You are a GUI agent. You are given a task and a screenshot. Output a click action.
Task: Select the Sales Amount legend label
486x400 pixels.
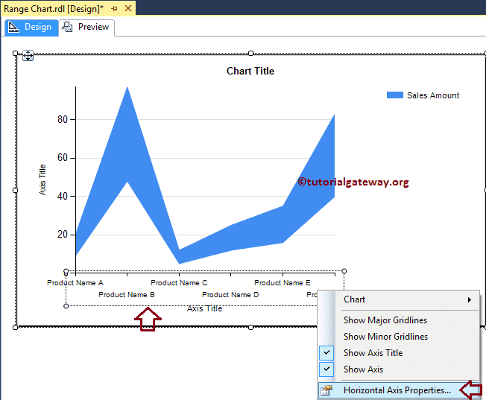433,95
